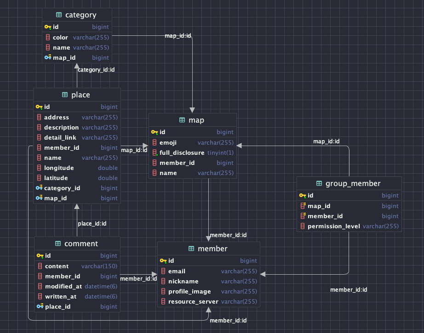Select the group_member table title

(x=353, y=183)
